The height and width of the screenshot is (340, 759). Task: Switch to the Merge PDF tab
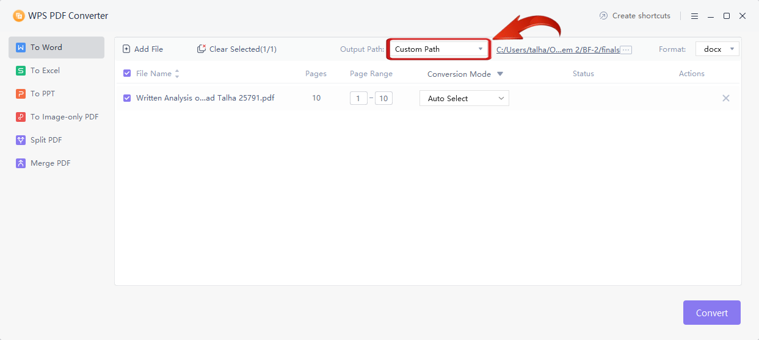click(x=56, y=163)
